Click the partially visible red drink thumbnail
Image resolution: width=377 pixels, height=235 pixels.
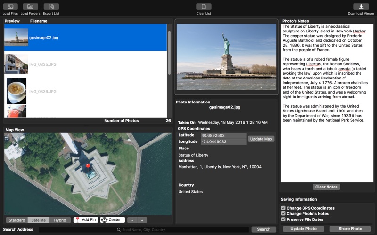click(16, 111)
